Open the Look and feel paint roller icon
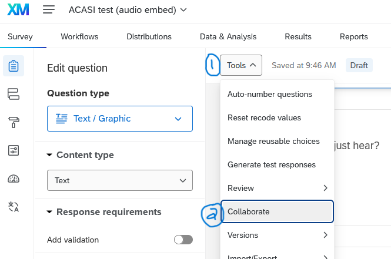This screenshot has width=391, height=259. pyautogui.click(x=14, y=122)
